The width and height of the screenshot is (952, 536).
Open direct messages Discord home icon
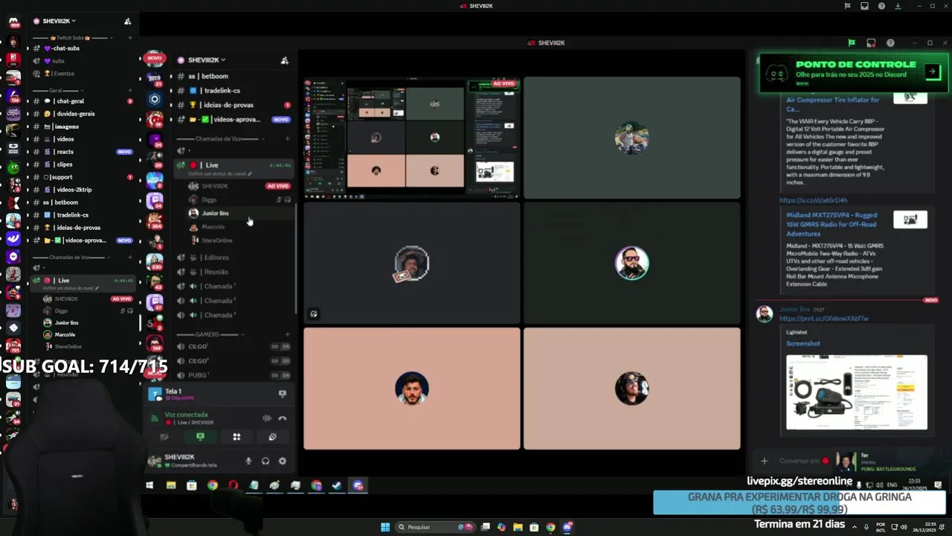click(13, 22)
